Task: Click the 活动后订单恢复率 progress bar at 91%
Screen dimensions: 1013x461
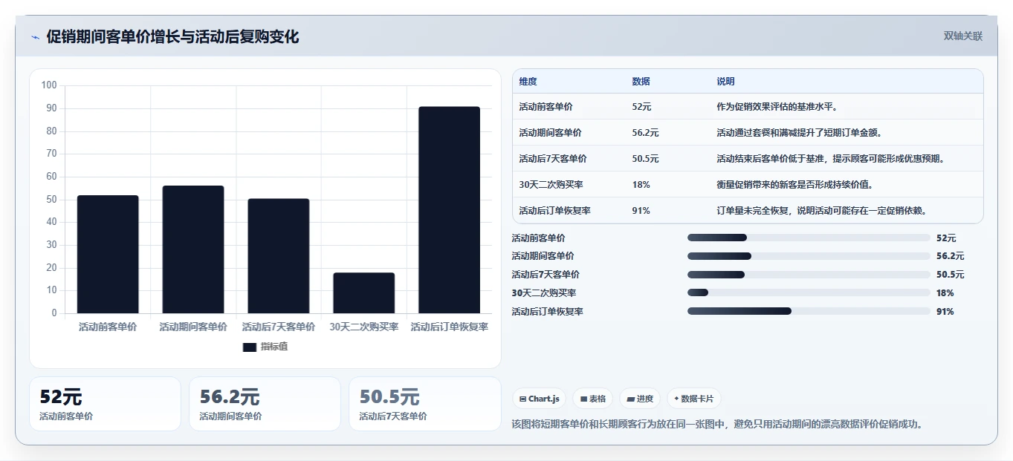Action: tap(809, 312)
